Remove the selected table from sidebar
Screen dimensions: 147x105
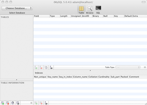[7, 103]
